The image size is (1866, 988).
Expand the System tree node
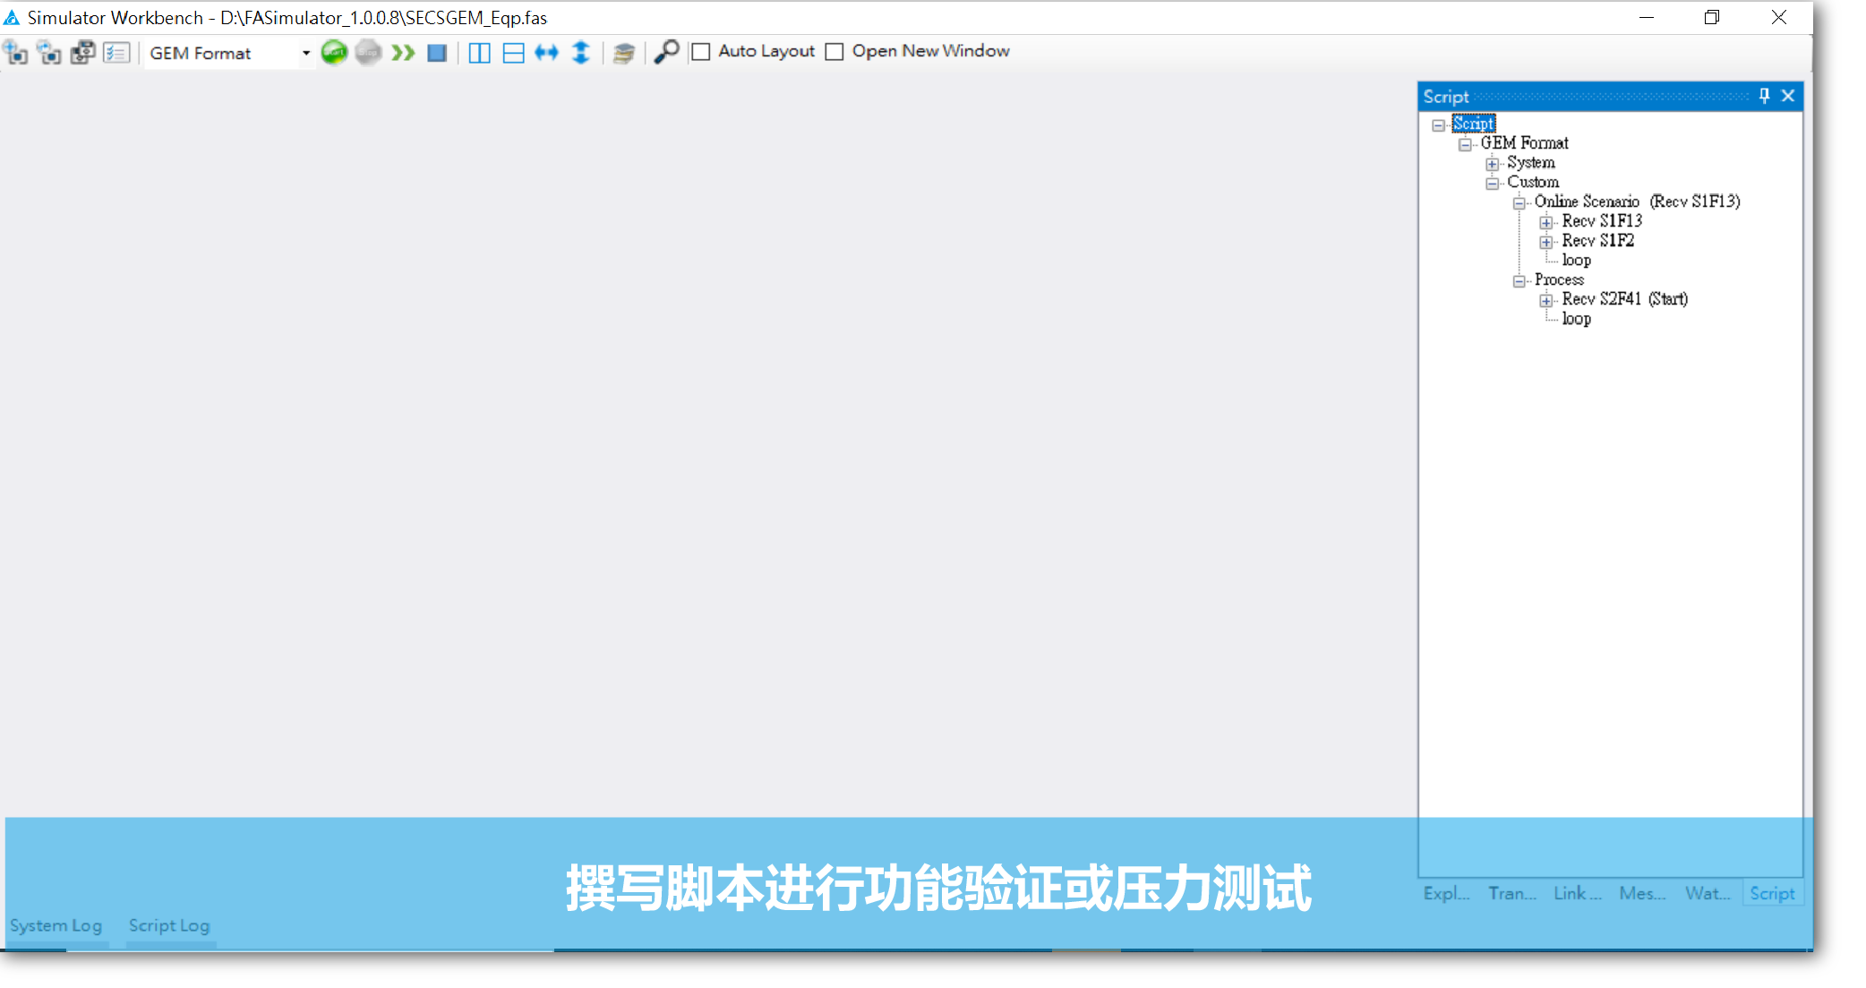[x=1492, y=164]
